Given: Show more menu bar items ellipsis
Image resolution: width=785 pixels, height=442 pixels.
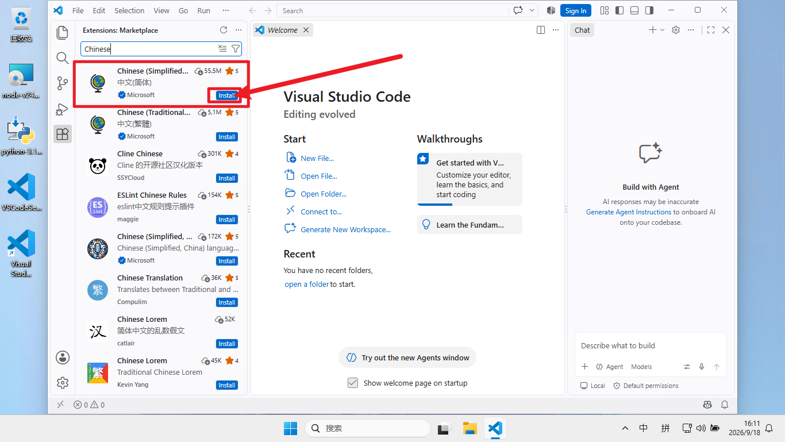Looking at the screenshot, I should click(225, 10).
